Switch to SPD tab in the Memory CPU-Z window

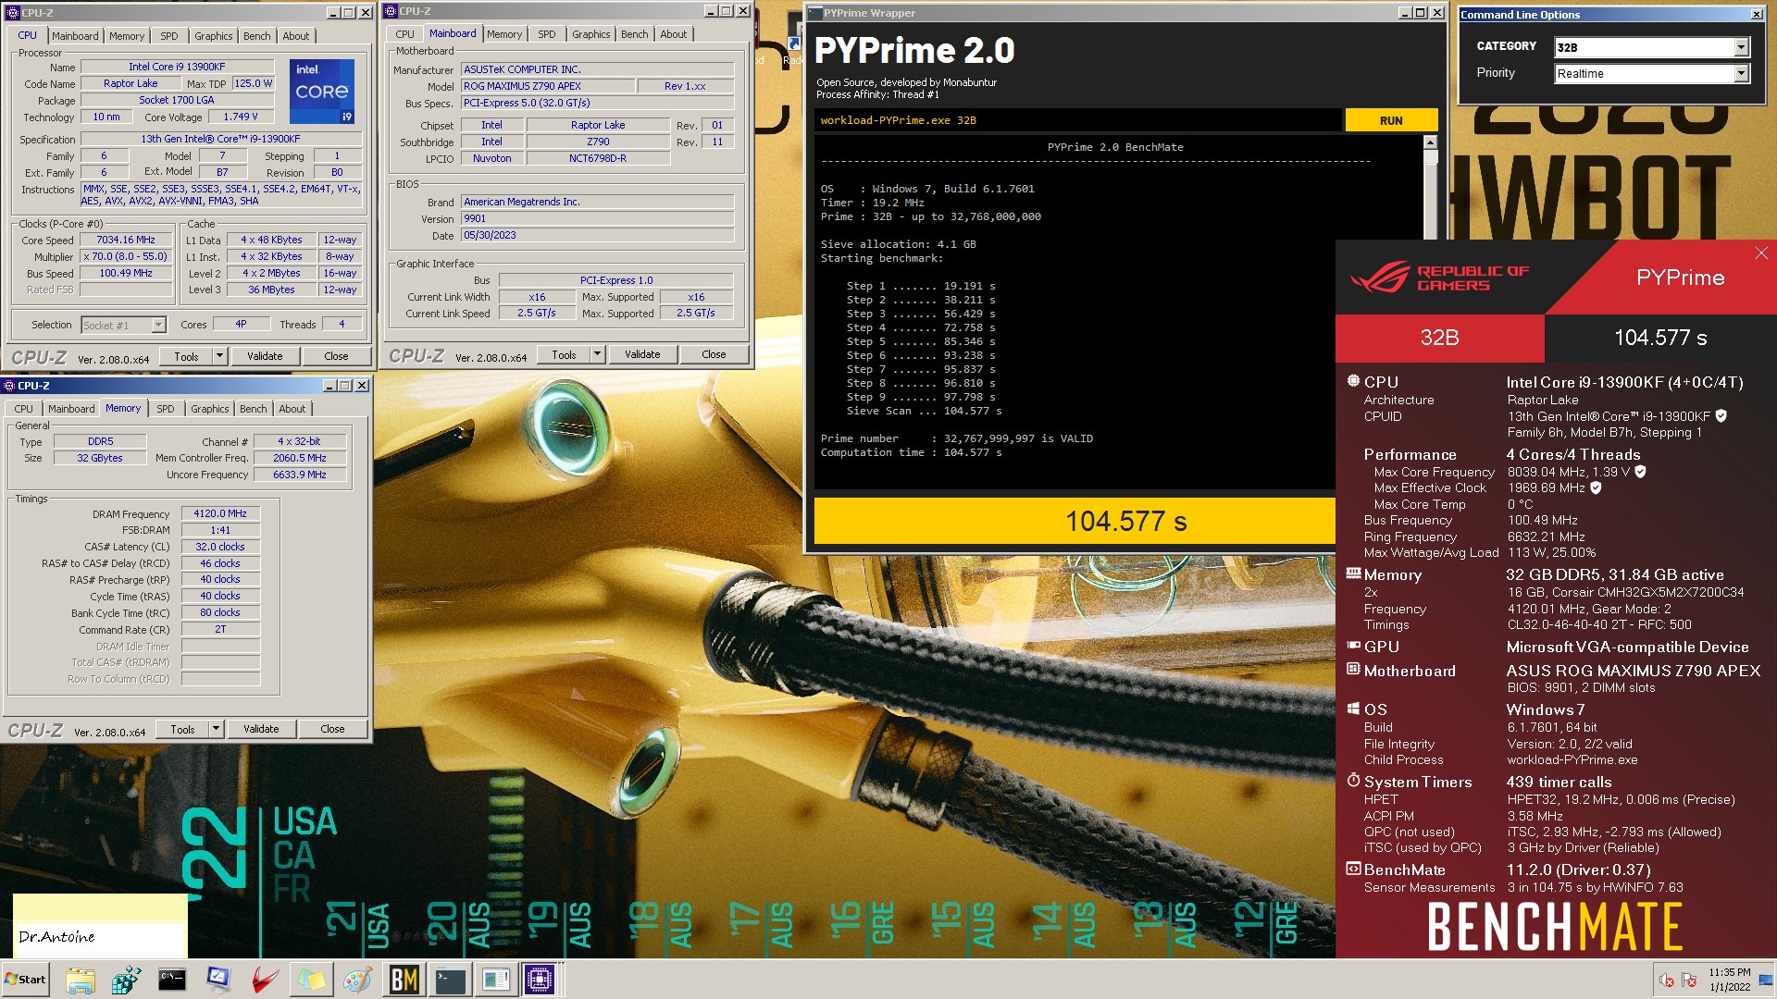165,409
